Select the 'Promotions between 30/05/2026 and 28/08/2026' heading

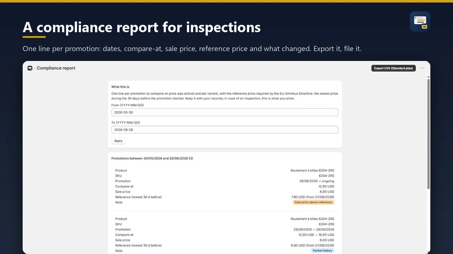pos(152,159)
